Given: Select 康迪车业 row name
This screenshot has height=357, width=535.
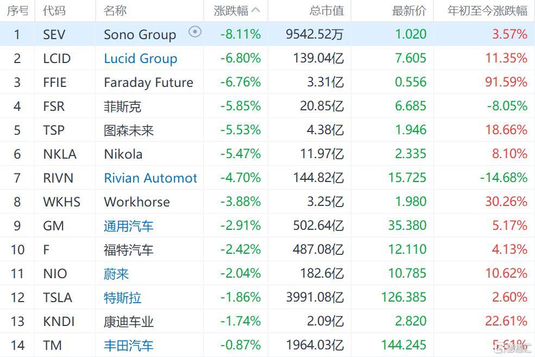Looking at the screenshot, I should click(129, 322).
